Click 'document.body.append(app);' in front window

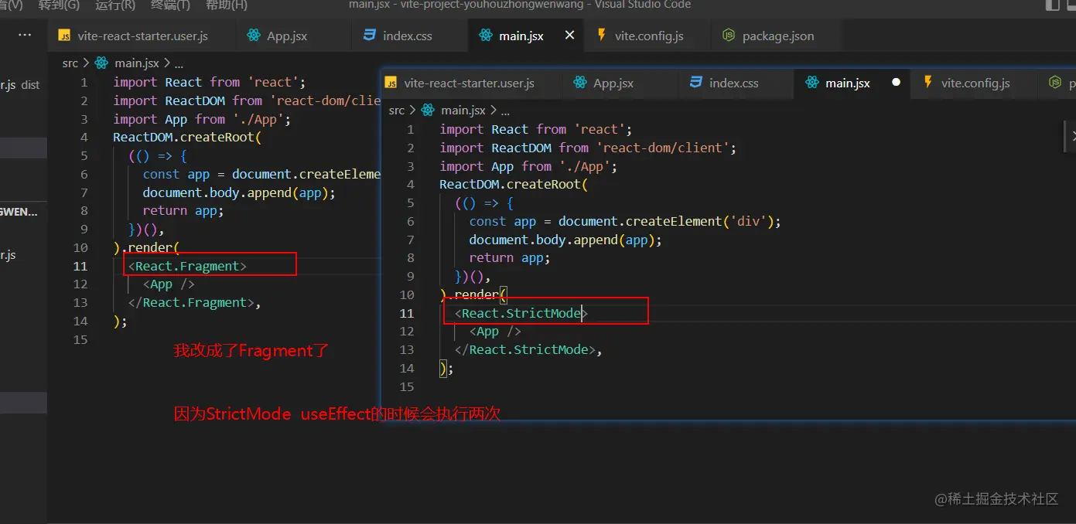tap(566, 240)
